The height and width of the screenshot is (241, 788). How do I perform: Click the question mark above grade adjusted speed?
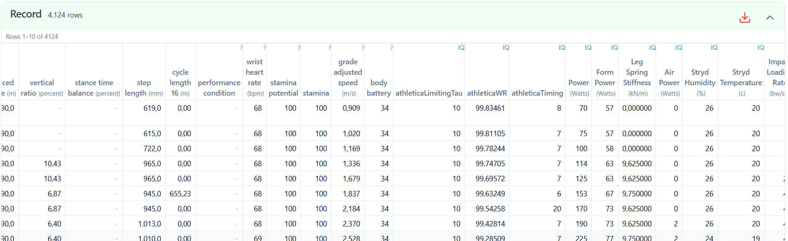click(363, 48)
